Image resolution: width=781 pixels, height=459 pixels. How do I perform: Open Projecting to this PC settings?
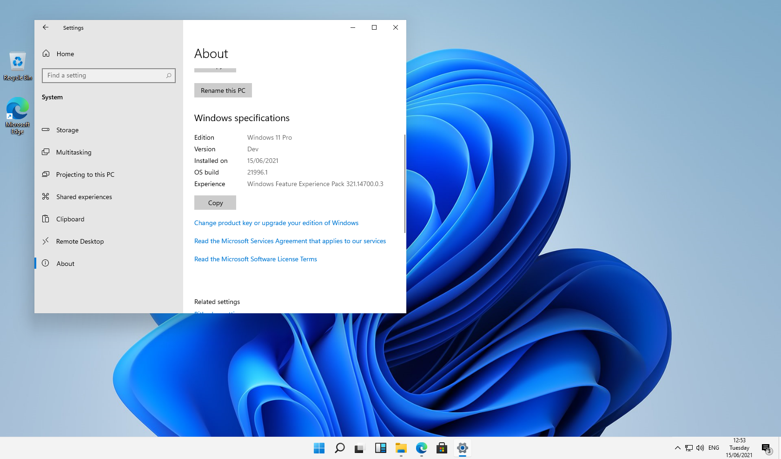(x=85, y=175)
